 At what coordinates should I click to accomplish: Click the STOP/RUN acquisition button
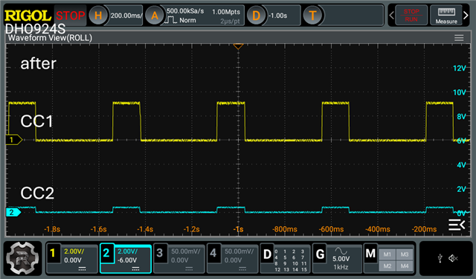point(411,15)
